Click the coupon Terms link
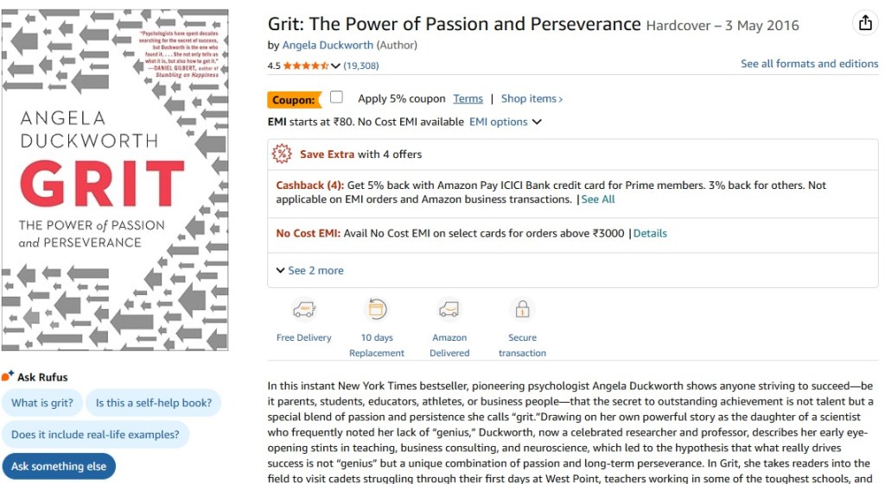The image size is (885, 484). coord(468,98)
